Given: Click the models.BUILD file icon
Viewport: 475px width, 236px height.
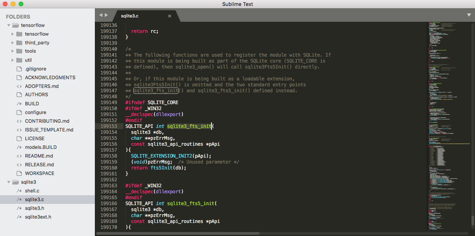Looking at the screenshot, I should point(19,147).
